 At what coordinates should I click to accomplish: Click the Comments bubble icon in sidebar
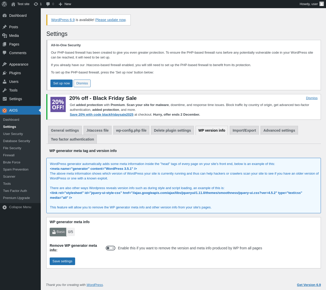5,53
